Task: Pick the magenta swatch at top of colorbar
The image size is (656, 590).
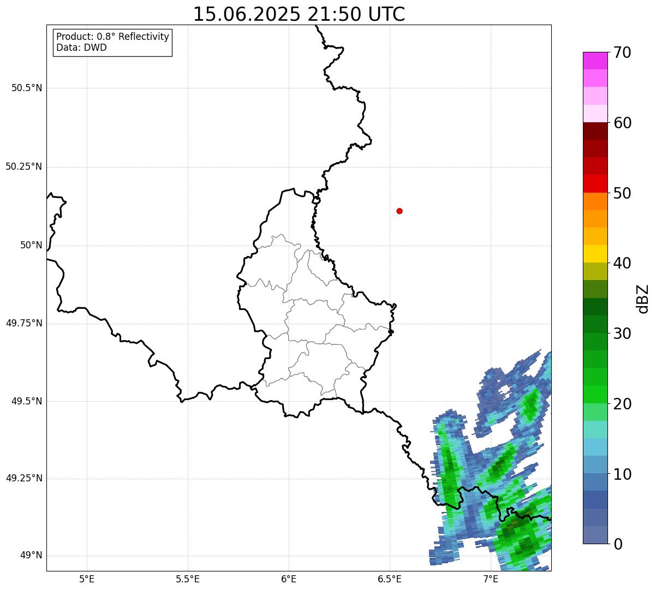Action: coord(595,61)
